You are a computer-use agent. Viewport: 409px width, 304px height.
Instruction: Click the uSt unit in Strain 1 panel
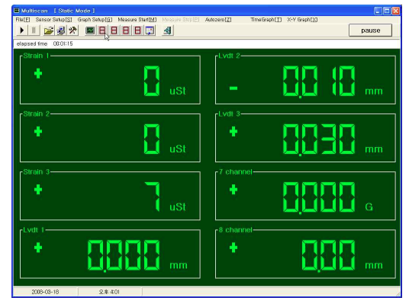tap(178, 91)
